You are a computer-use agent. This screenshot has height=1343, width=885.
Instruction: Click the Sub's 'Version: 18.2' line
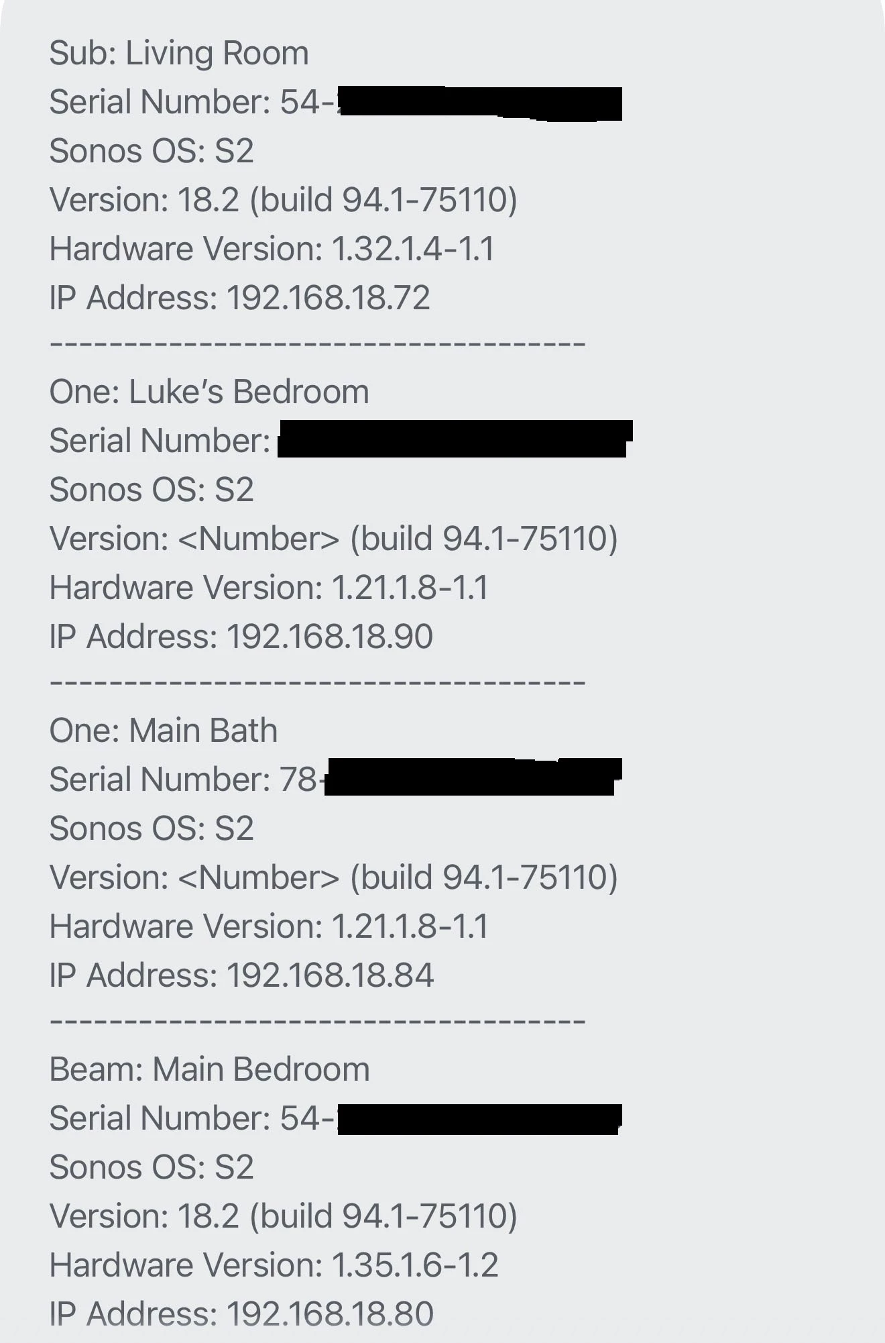coord(283,200)
